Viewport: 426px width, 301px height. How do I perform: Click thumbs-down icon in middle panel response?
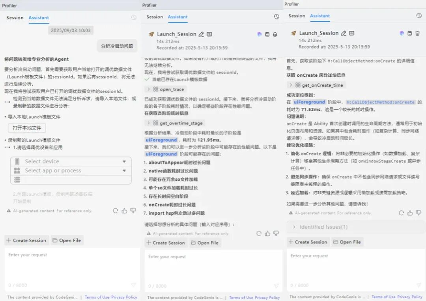coord(276,234)
